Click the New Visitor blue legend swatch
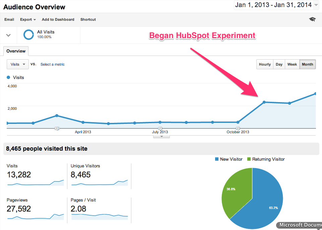 tap(217, 159)
